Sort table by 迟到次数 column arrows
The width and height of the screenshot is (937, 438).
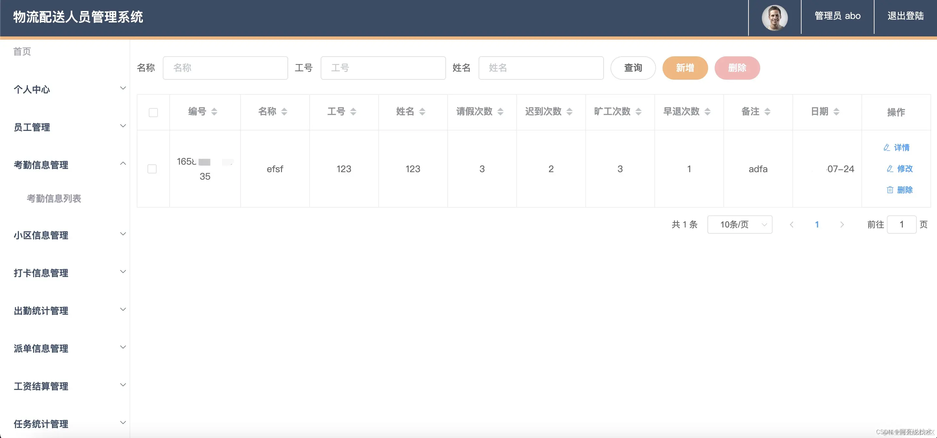click(569, 112)
